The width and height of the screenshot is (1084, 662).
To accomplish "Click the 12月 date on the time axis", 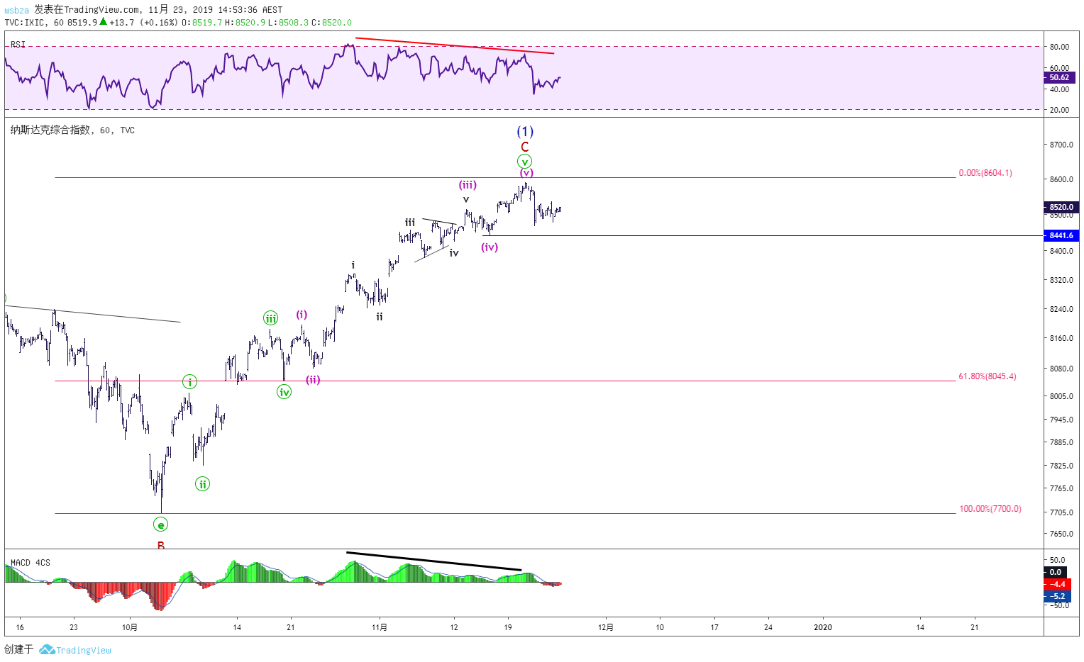I will 606,627.
